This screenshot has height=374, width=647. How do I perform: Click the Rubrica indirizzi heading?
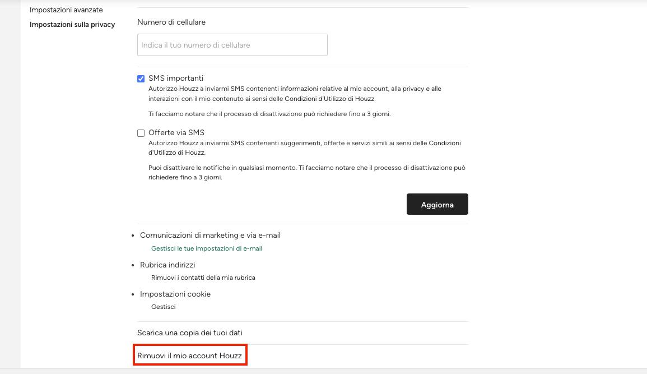[167, 265]
